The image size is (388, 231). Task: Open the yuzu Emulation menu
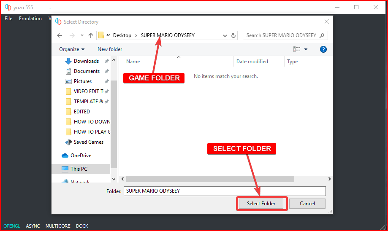[30, 19]
